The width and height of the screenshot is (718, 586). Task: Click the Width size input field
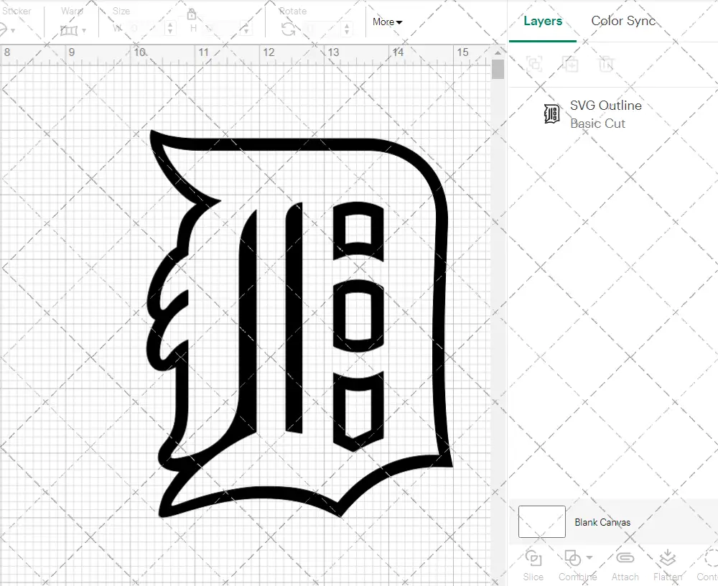tap(146, 29)
